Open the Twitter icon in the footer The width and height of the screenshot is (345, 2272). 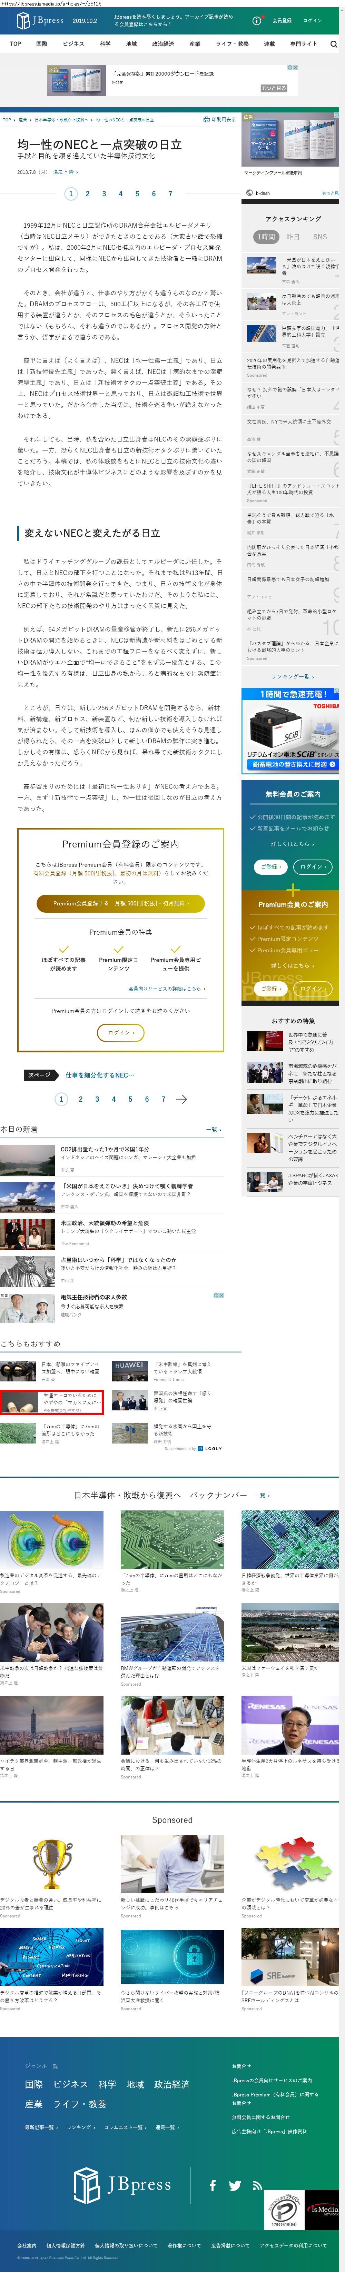235,2185
